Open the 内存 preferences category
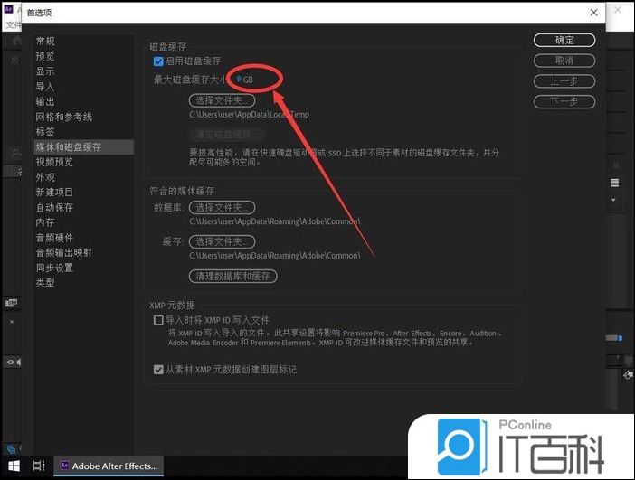Viewport: 635px width, 480px height. pyautogui.click(x=45, y=222)
